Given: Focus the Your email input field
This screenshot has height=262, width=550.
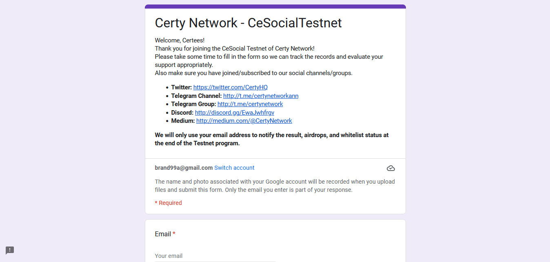Looking at the screenshot, I should tap(215, 256).
